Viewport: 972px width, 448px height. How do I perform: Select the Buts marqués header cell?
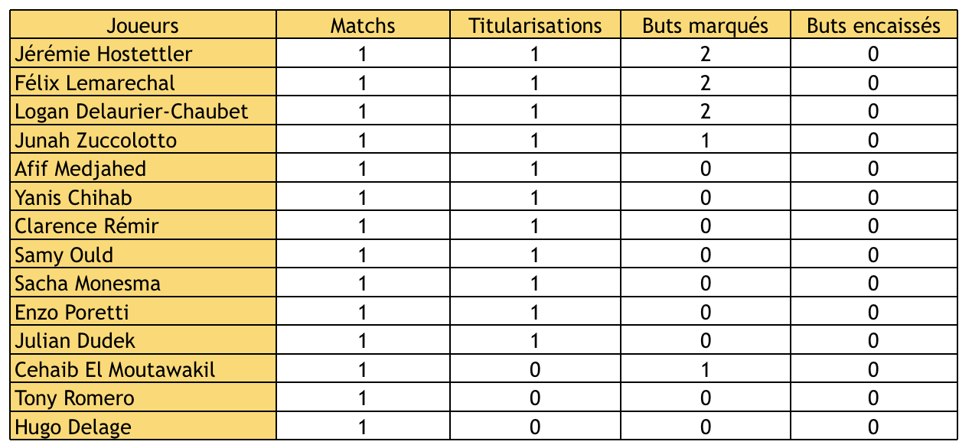click(x=705, y=25)
